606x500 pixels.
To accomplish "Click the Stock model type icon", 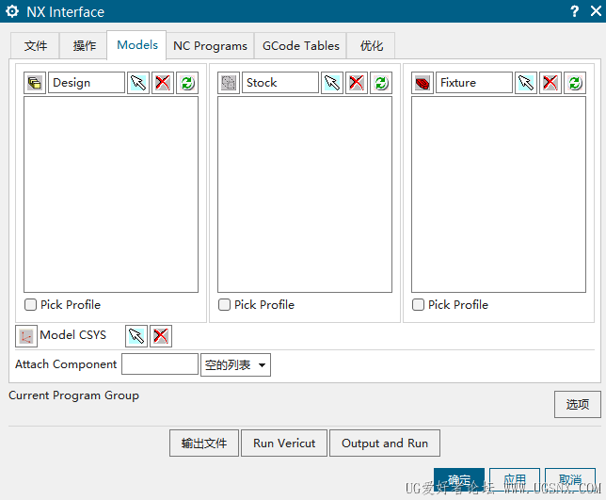I will [x=229, y=83].
